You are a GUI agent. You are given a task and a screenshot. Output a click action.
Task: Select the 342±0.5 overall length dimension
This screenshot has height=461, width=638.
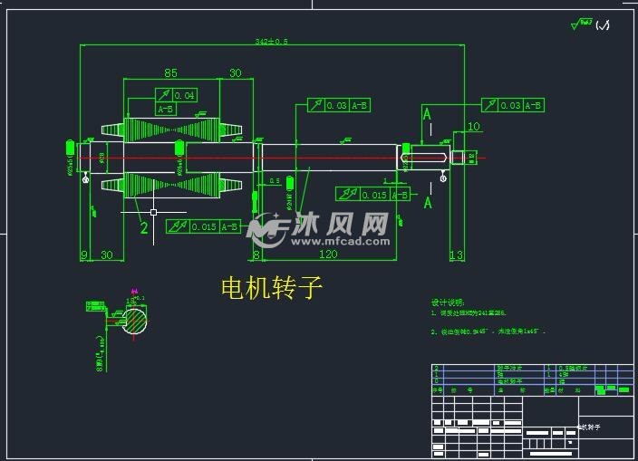point(271,41)
